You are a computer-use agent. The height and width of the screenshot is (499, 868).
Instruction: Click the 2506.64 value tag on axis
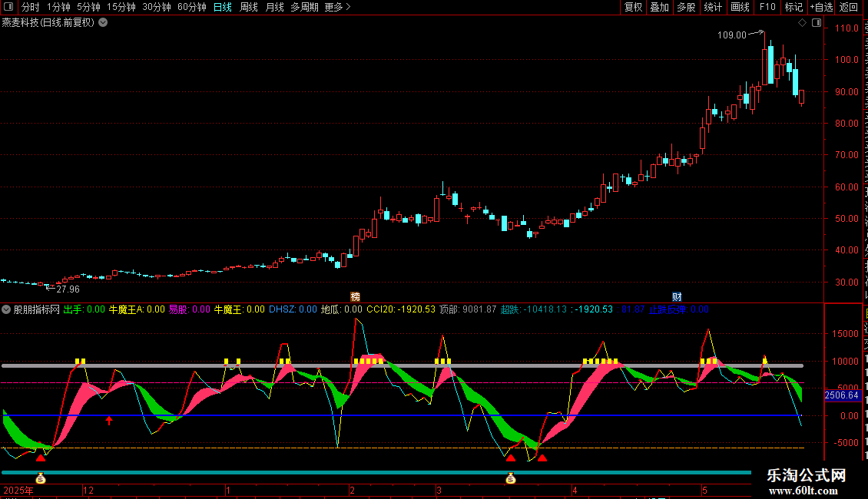pyautogui.click(x=841, y=395)
